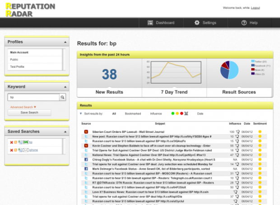The width and height of the screenshot is (280, 205).
Task: Sort results by Date
Action: tap(200, 114)
